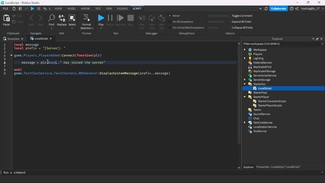The height and width of the screenshot is (183, 325).
Task: Close the LocalScript editor tab
Action: click(51, 39)
